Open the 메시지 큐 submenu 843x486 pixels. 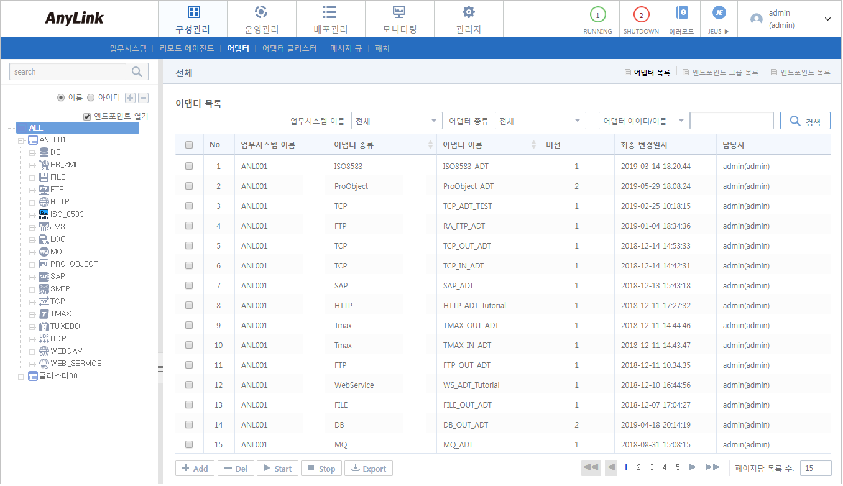click(346, 48)
